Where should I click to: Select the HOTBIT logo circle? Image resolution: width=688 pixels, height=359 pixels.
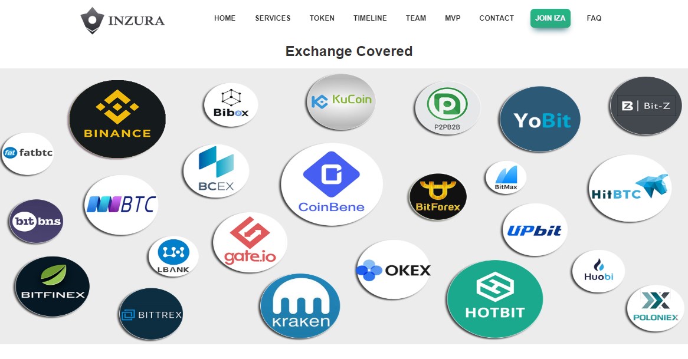pos(495,299)
